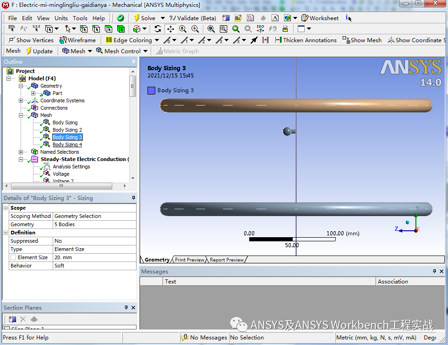Toggle Thicken Annotations

click(x=306, y=40)
